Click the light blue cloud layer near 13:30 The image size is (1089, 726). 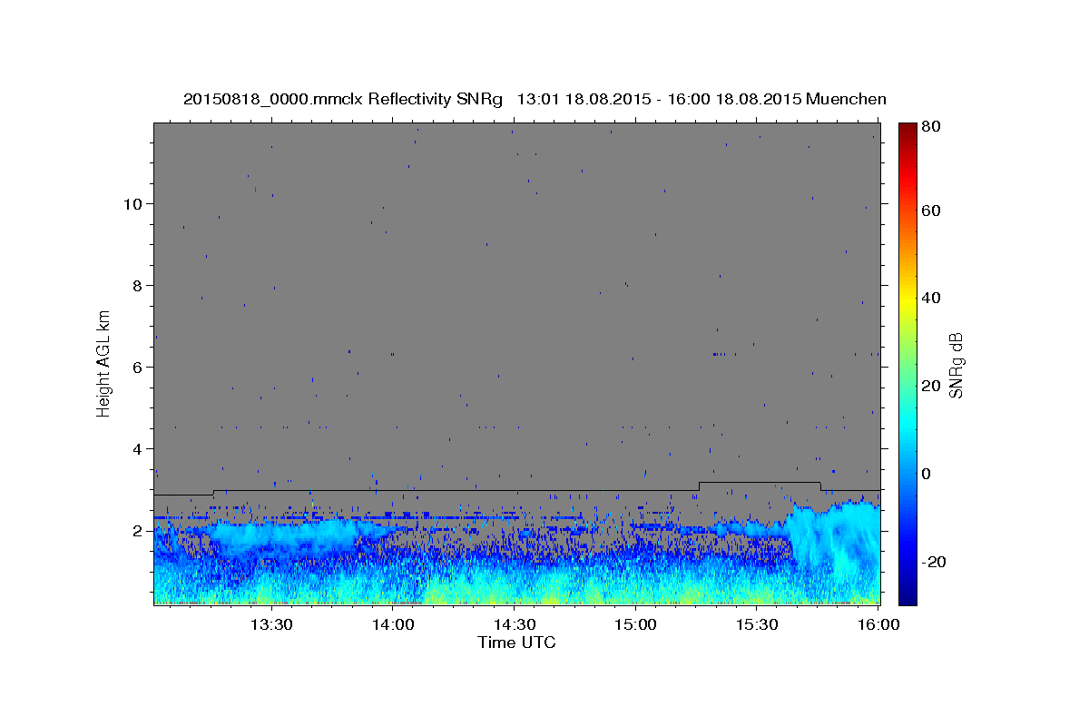[x=281, y=535]
